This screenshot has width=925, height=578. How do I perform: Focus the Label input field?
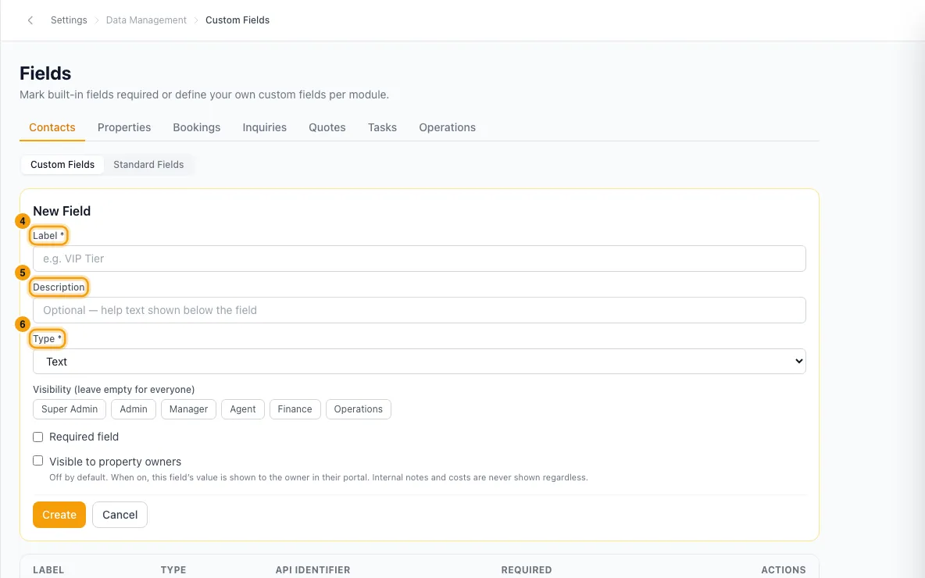(x=420, y=259)
